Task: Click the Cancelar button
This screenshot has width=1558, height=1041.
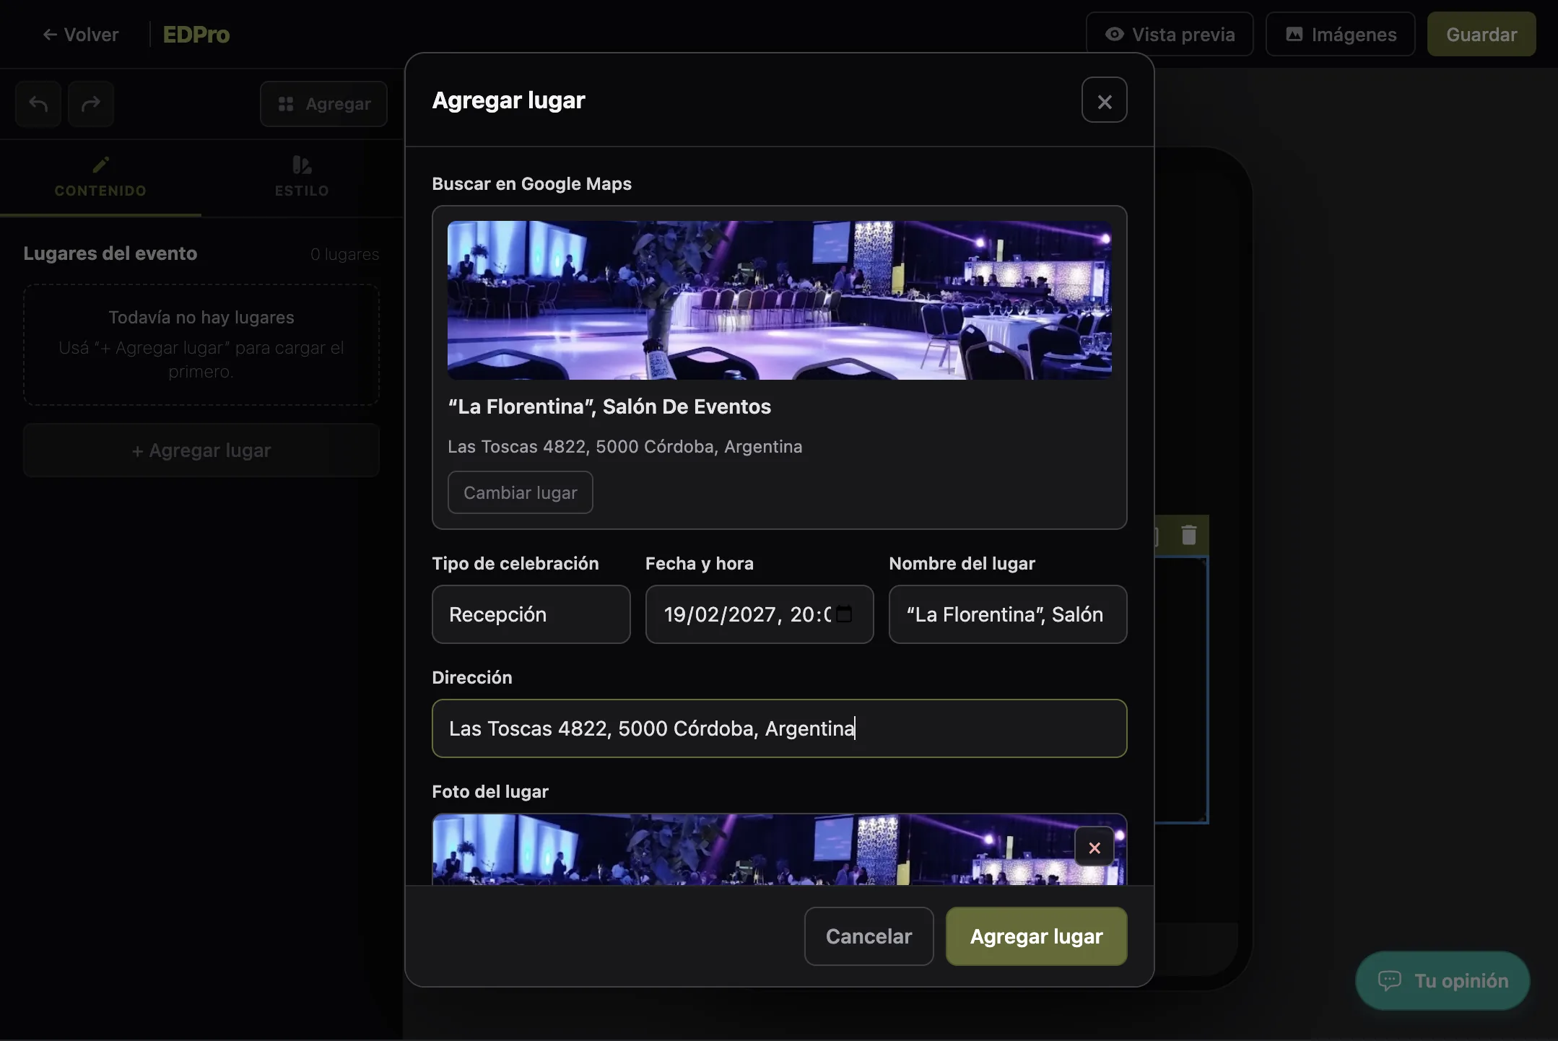Action: click(x=869, y=936)
